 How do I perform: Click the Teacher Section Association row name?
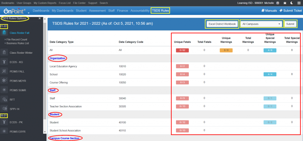pos(66,106)
